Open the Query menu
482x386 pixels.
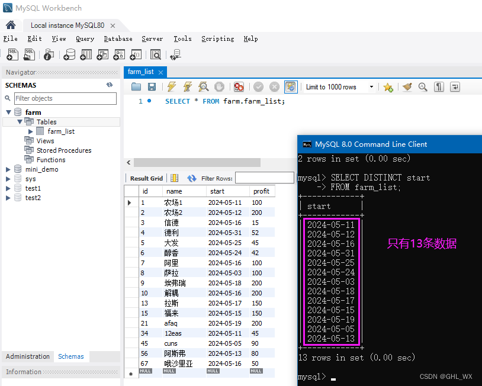[x=85, y=38]
